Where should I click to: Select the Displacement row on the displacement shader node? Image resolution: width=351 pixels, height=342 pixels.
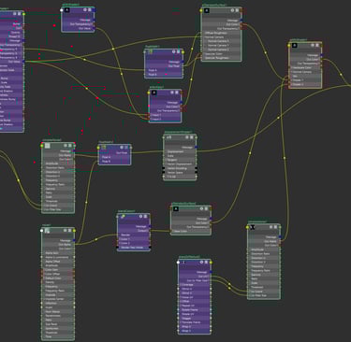180,151
